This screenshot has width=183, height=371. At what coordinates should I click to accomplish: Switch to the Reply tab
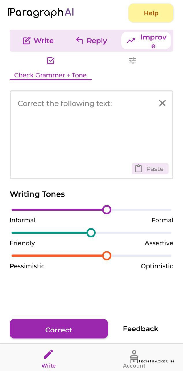(x=91, y=41)
